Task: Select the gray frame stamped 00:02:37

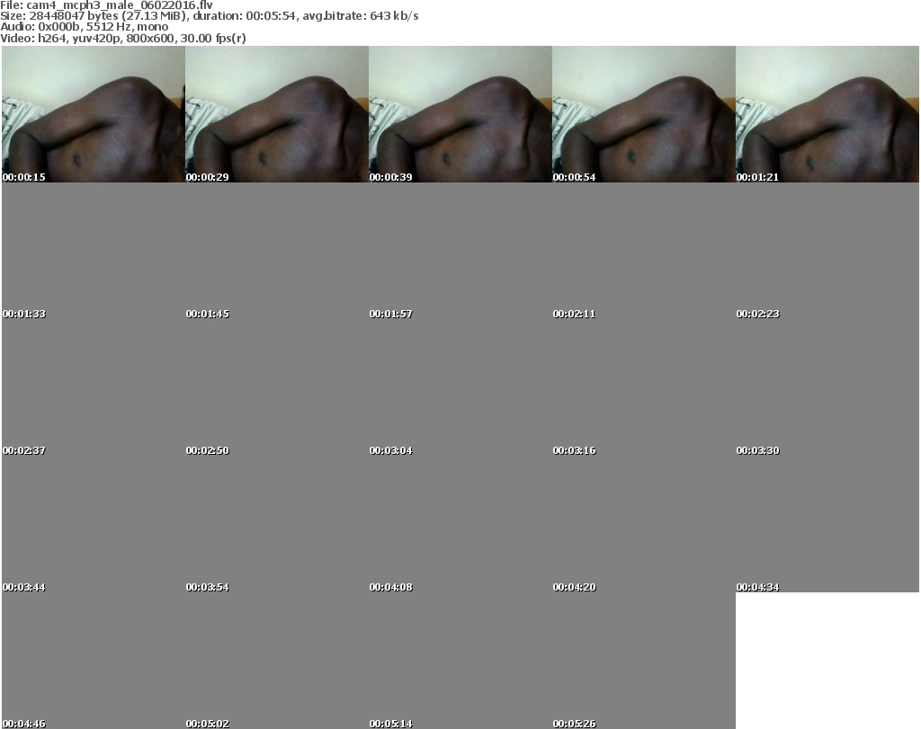Action: [94, 387]
